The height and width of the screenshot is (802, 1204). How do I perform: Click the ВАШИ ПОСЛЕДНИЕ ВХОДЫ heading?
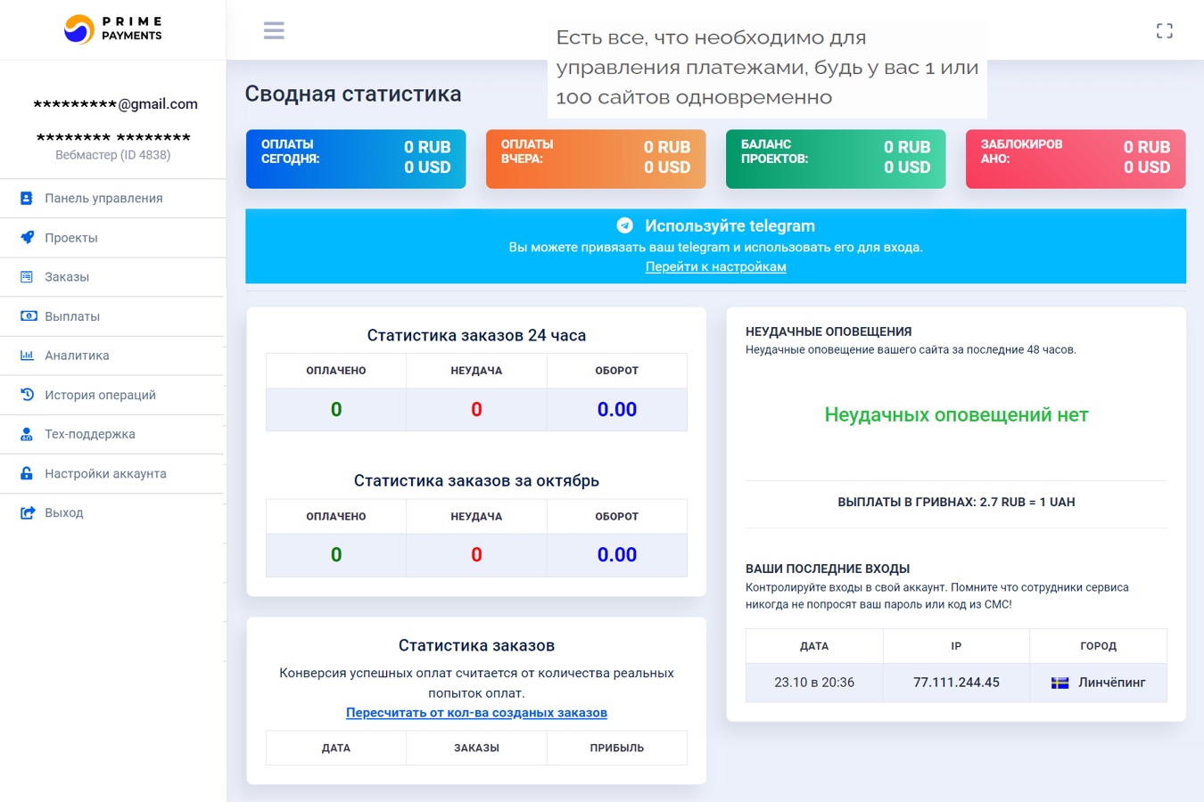tap(828, 569)
